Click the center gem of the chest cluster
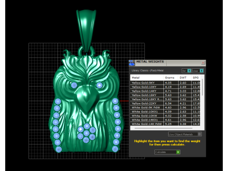Image resolution: width=228 pixels, height=171 pixels. point(86,133)
